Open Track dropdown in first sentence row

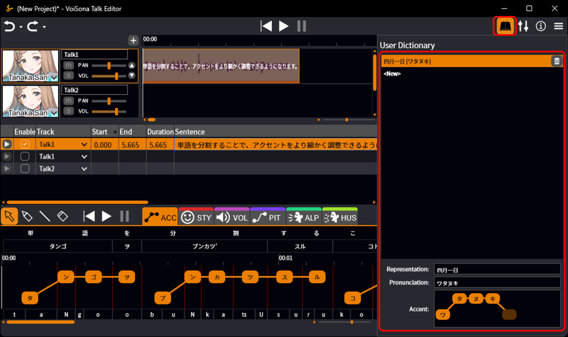(84, 145)
